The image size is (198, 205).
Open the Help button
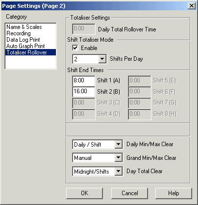(x=173, y=193)
